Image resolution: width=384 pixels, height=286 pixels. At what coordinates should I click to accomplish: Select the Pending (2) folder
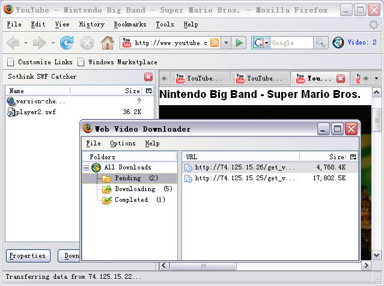[130, 178]
